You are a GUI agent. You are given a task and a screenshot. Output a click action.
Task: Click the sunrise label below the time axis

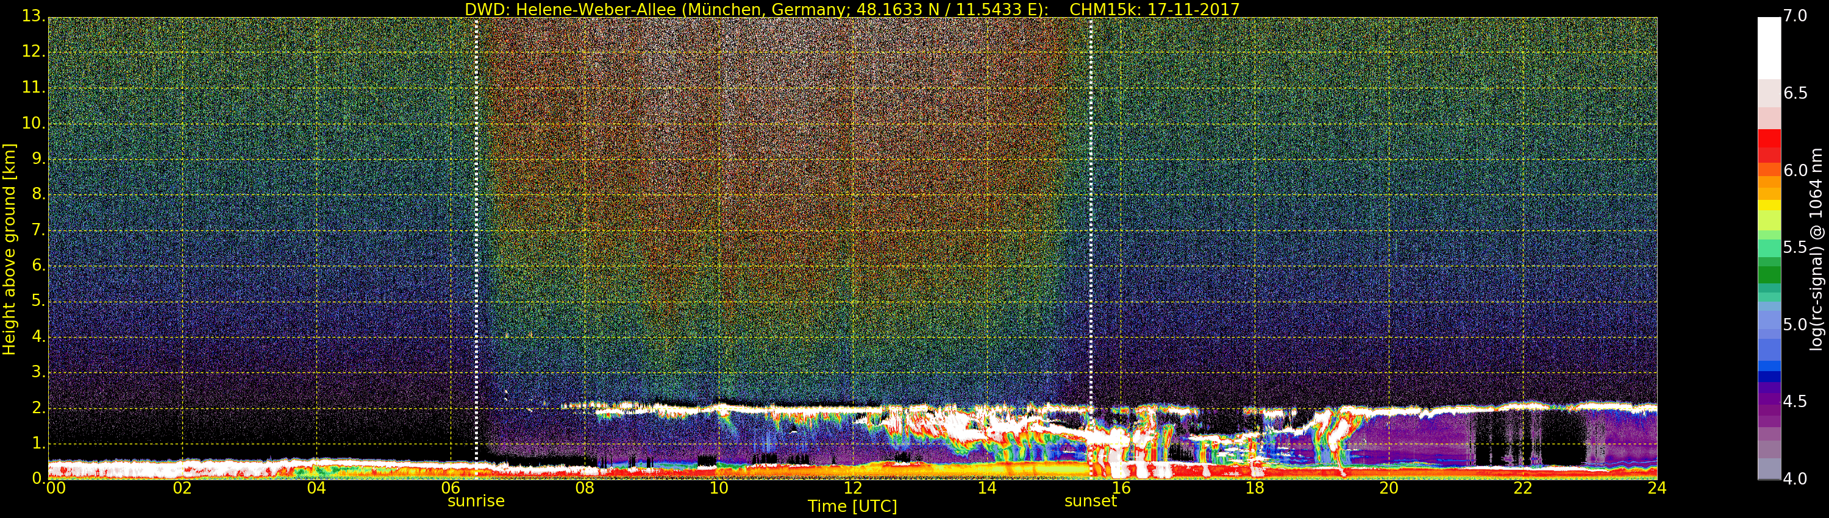click(476, 501)
